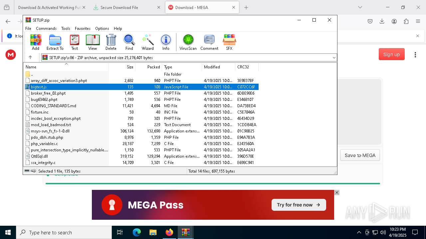Switch to Firefox taskbar icon
Screen dimensions: 426x239
coord(169,232)
